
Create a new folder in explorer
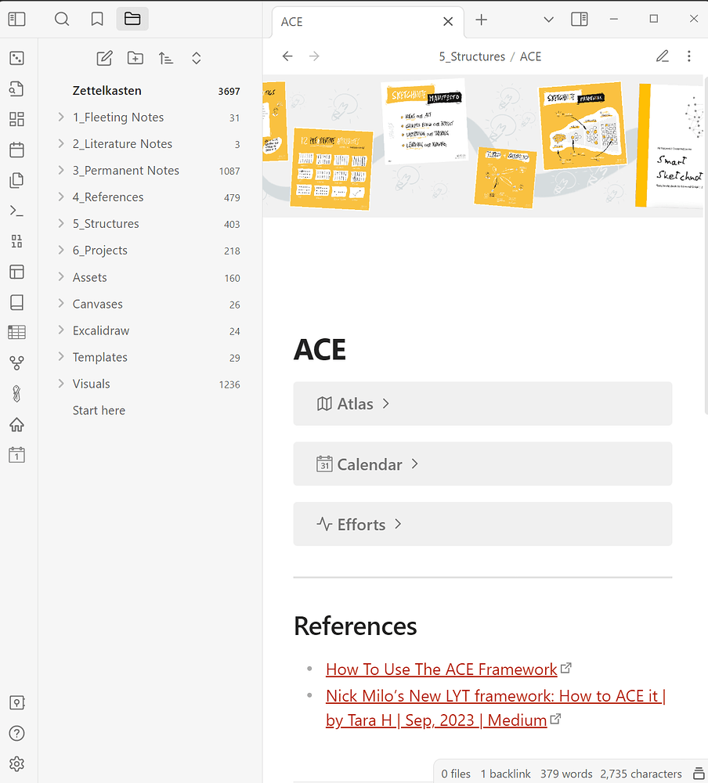[135, 59]
